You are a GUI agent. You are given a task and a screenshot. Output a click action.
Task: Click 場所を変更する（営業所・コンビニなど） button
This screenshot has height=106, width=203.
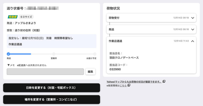[x=51, y=99]
